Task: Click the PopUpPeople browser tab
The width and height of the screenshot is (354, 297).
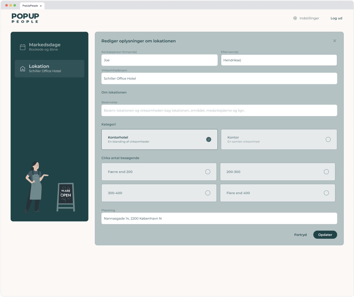Action: [x=31, y=6]
